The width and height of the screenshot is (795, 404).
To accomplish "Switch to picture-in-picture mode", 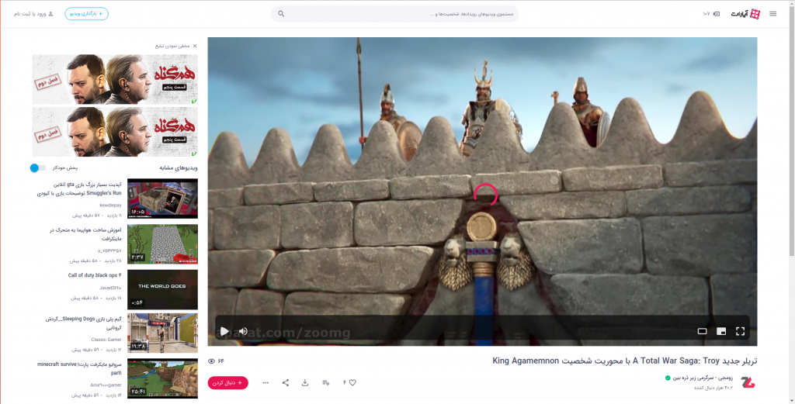I will pos(721,331).
